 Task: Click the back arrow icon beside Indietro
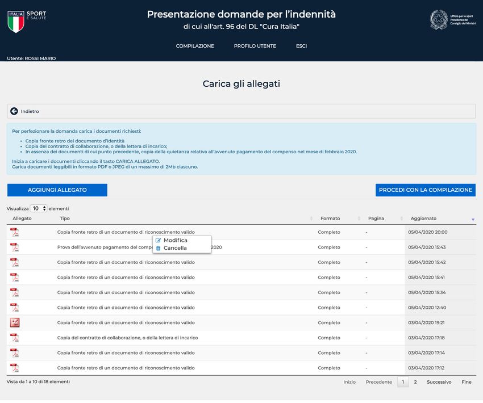pos(14,111)
